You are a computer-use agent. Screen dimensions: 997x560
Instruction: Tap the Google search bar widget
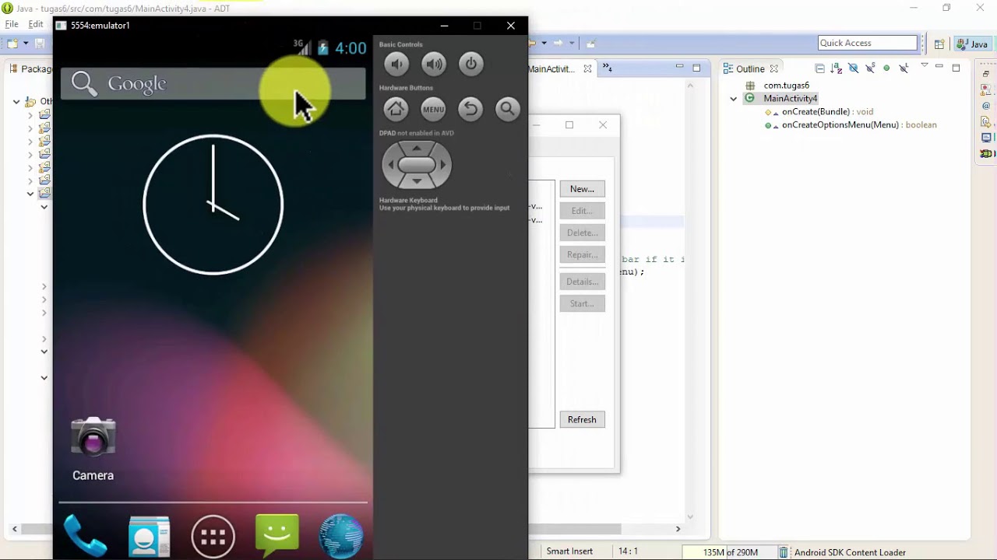[213, 83]
